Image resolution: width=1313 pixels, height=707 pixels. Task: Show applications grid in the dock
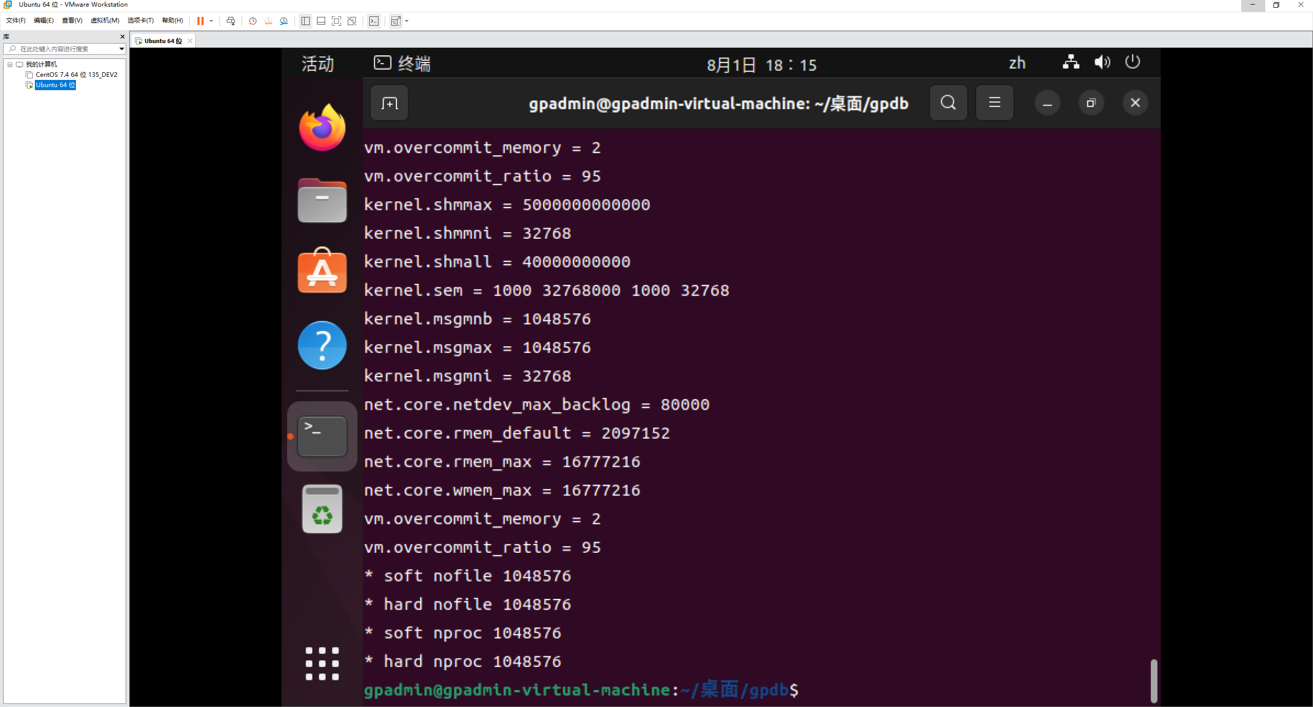tap(322, 663)
